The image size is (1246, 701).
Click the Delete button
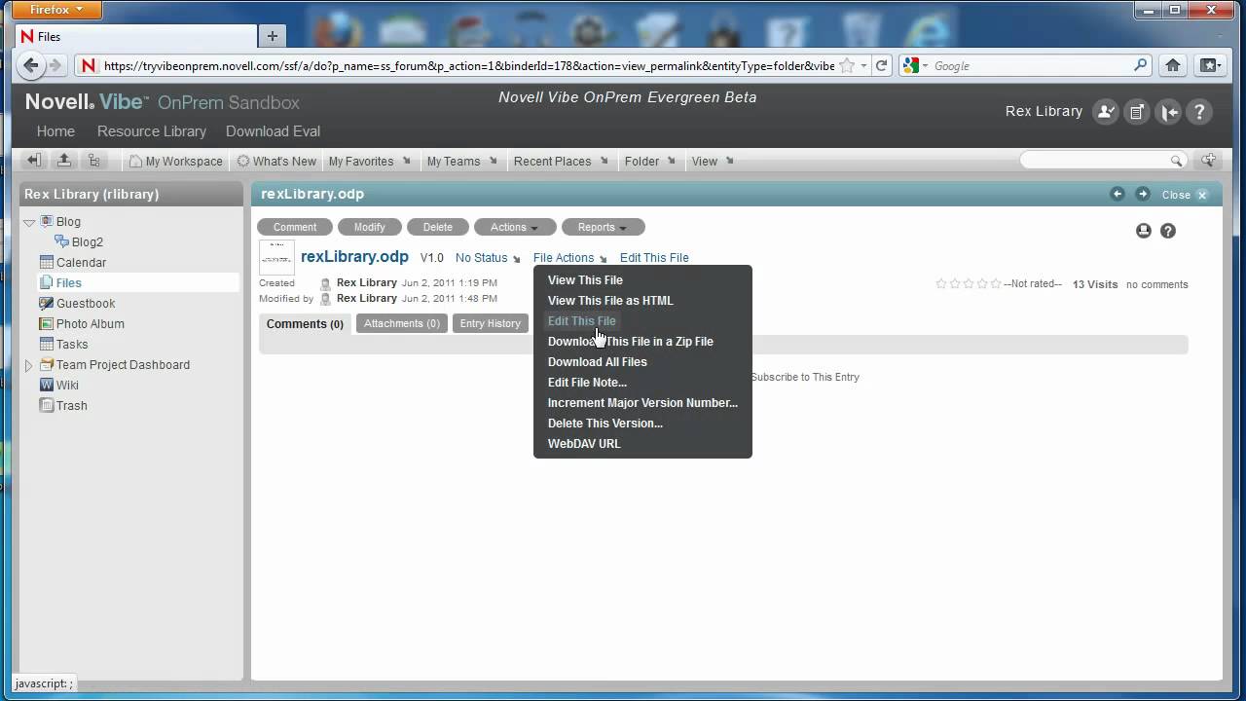437,227
